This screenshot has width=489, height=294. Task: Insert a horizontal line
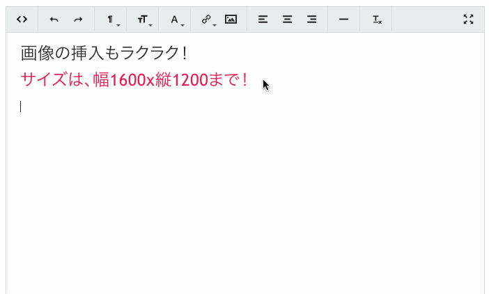343,20
